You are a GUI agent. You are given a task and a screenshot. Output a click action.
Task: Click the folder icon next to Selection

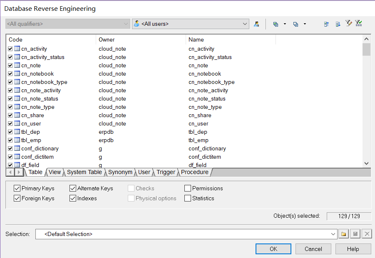(x=343, y=234)
